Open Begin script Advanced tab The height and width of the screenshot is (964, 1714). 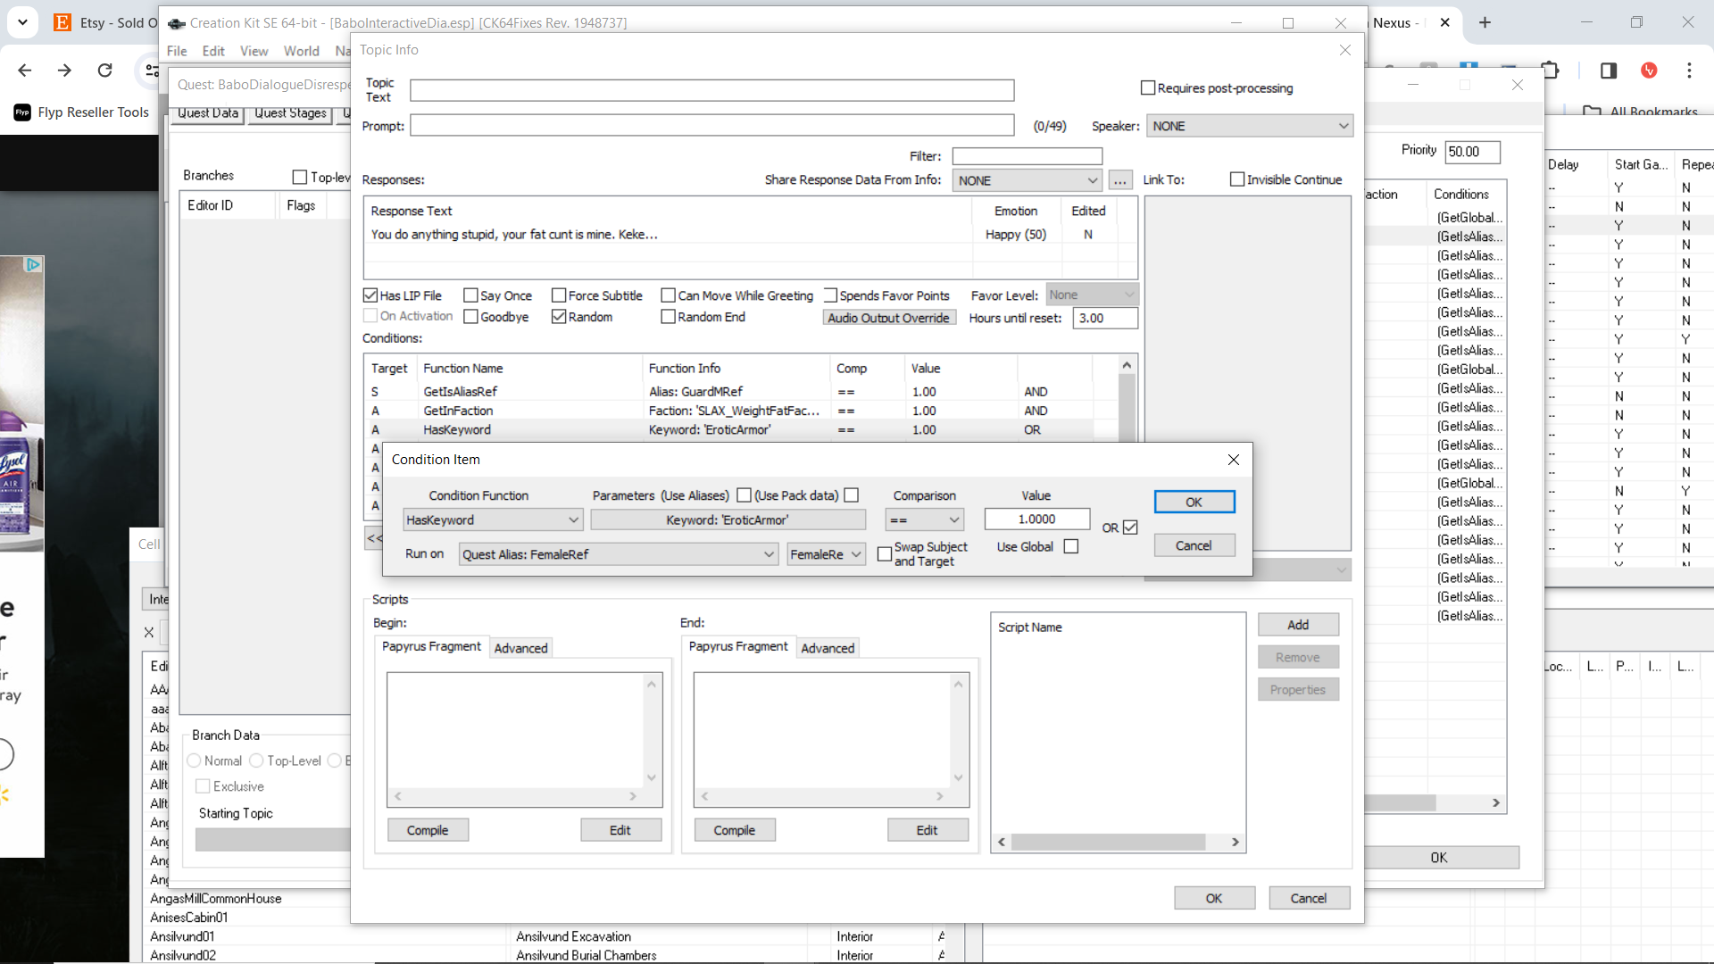(520, 648)
